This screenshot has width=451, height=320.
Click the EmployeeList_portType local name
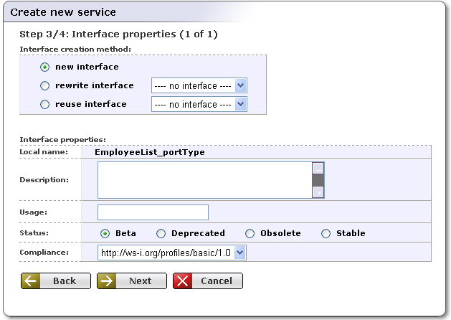tap(150, 152)
